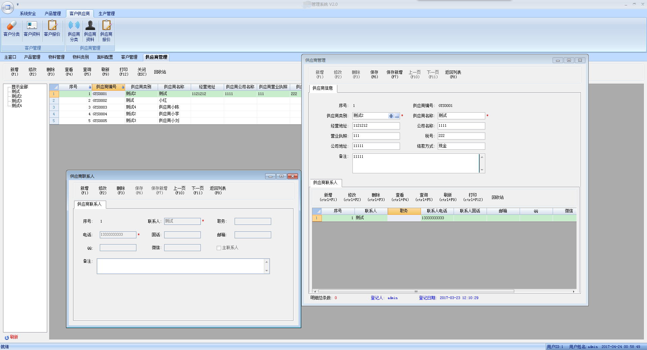Click 打印 (F12) in the main list toolbar

click(x=124, y=71)
